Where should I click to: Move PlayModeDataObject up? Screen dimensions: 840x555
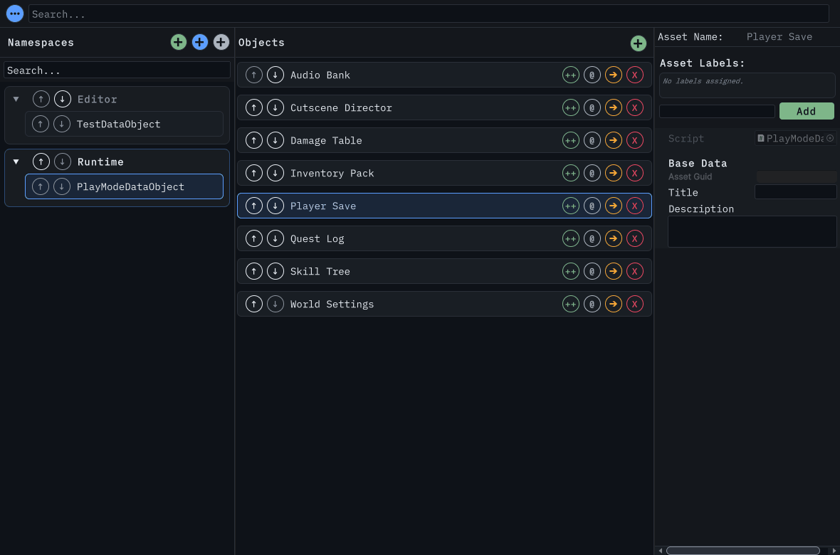click(x=40, y=186)
